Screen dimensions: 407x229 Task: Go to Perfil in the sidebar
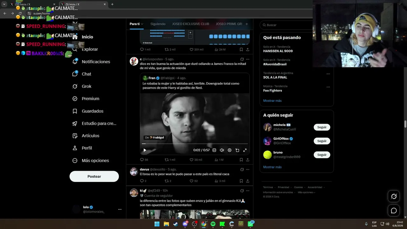pyautogui.click(x=82, y=148)
